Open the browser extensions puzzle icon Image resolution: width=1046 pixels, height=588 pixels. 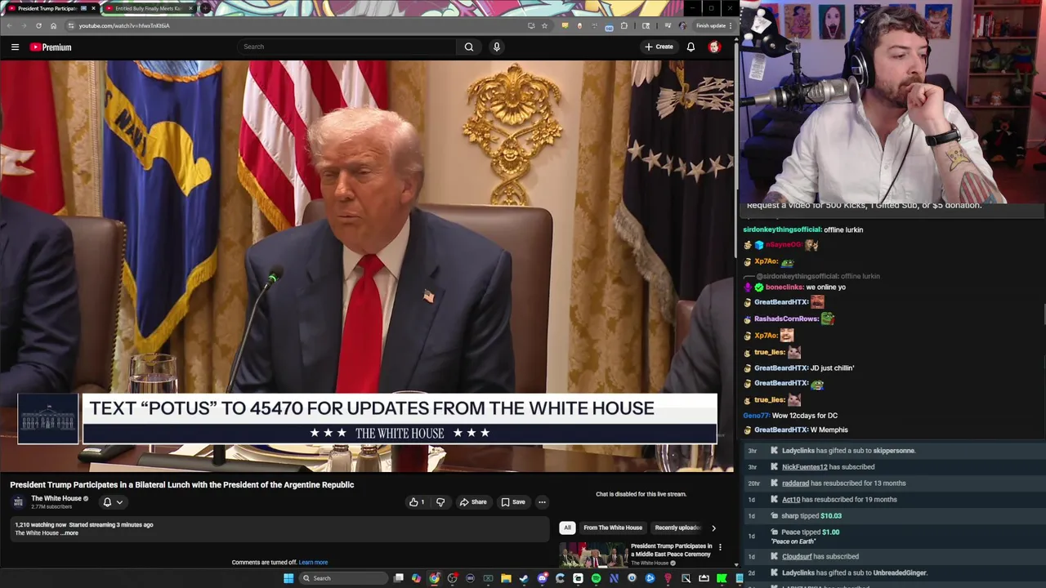pos(624,25)
